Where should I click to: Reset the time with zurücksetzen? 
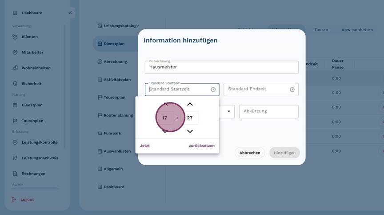[x=201, y=146]
